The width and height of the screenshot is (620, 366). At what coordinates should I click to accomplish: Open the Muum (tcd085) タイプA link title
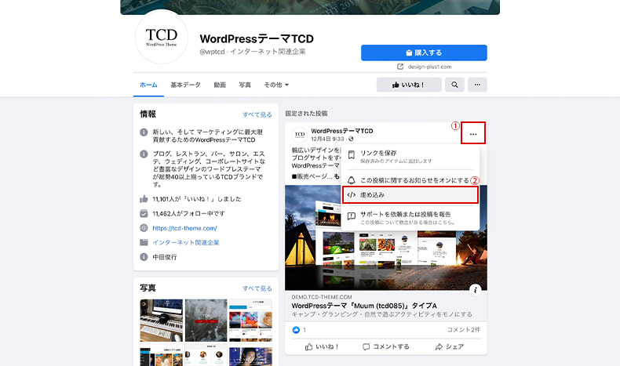[364, 306]
